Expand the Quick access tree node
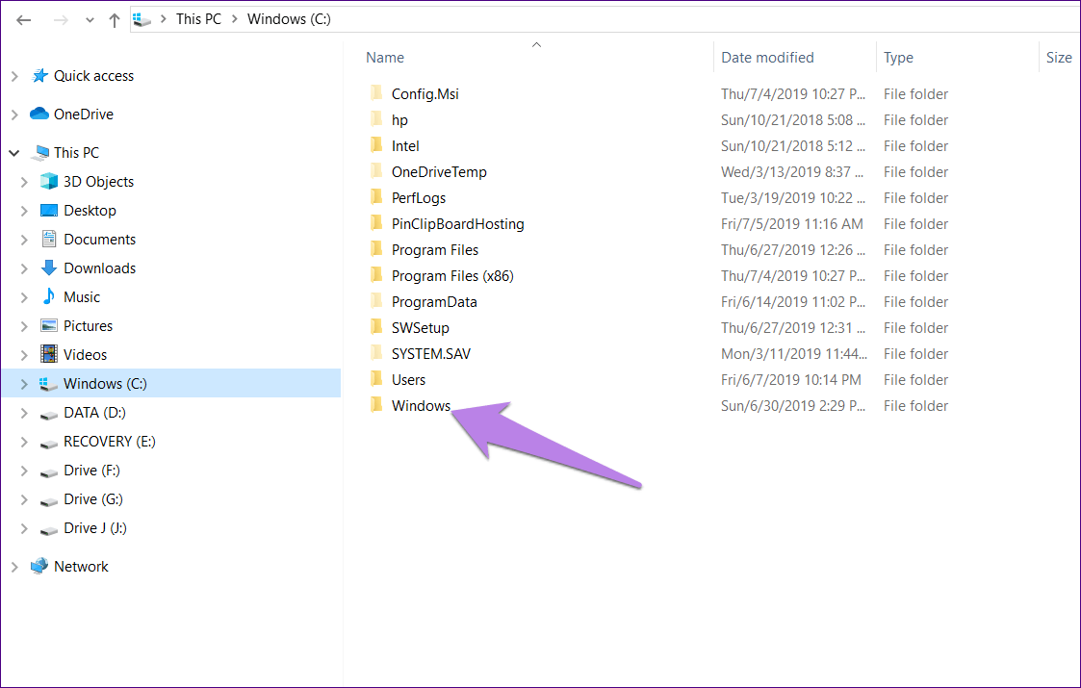Viewport: 1081px width, 688px height. tap(14, 77)
